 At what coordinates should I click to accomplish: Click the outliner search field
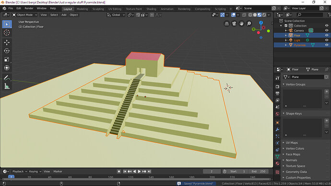310,15
